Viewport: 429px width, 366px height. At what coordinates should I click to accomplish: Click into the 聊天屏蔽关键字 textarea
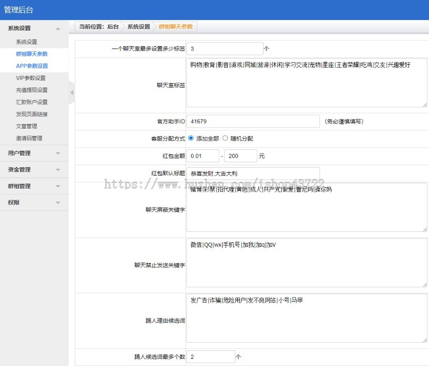coord(306,208)
